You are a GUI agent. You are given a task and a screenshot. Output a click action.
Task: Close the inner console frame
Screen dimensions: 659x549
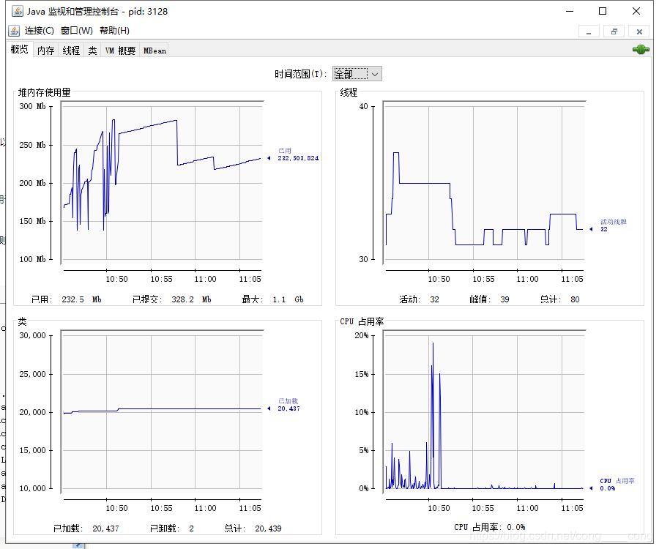(x=639, y=31)
